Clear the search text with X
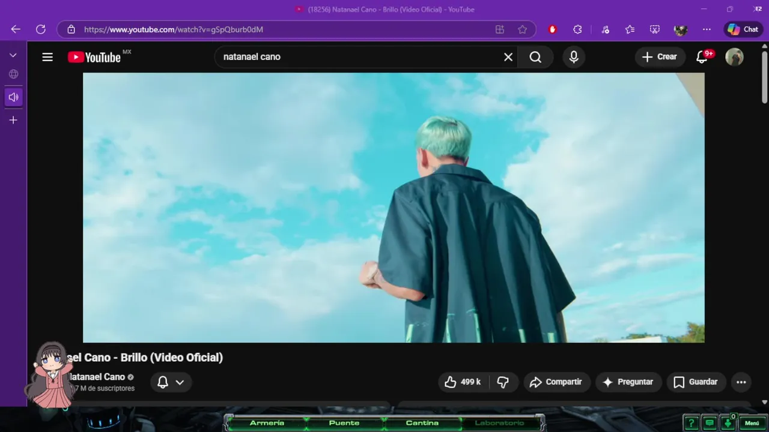The width and height of the screenshot is (769, 432). (x=508, y=57)
